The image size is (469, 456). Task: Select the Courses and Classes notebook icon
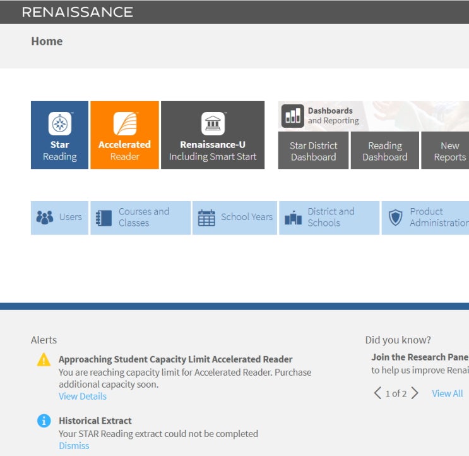[103, 218]
